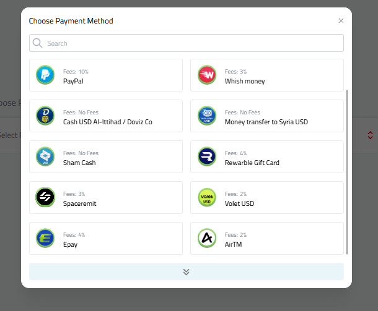
Task: Click the AirTM logo icon
Action: tap(207, 238)
